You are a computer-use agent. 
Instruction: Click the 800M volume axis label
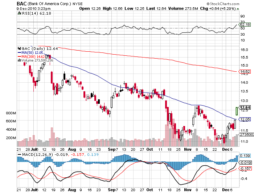click(11, 113)
